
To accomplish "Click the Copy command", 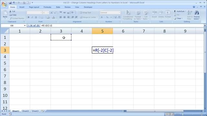I will point(13,15).
